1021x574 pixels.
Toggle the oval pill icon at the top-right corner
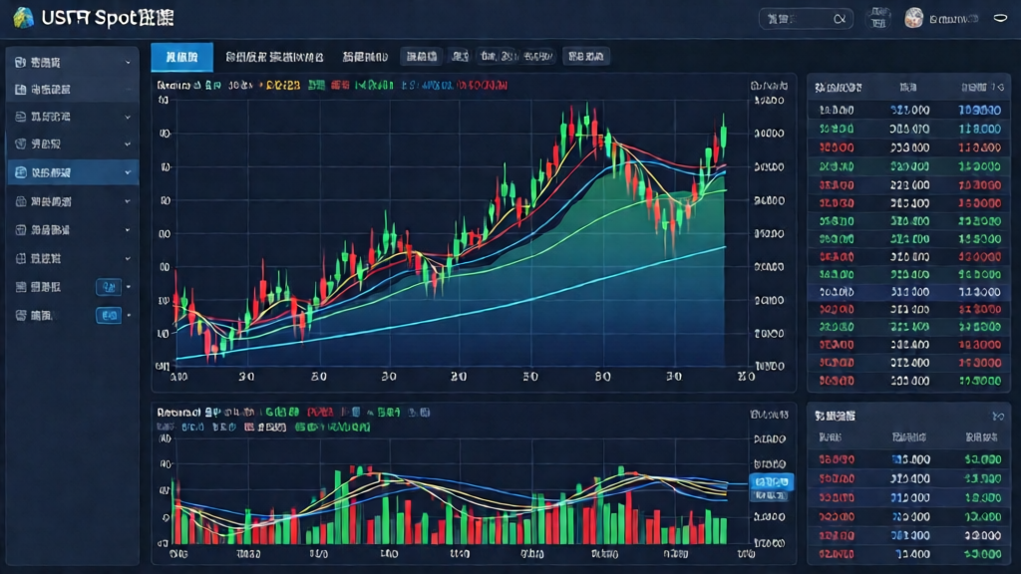click(1000, 18)
